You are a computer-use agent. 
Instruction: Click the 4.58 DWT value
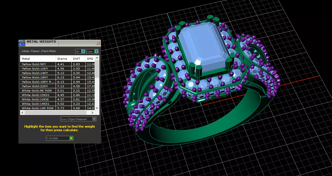pyautogui.click(x=76, y=86)
